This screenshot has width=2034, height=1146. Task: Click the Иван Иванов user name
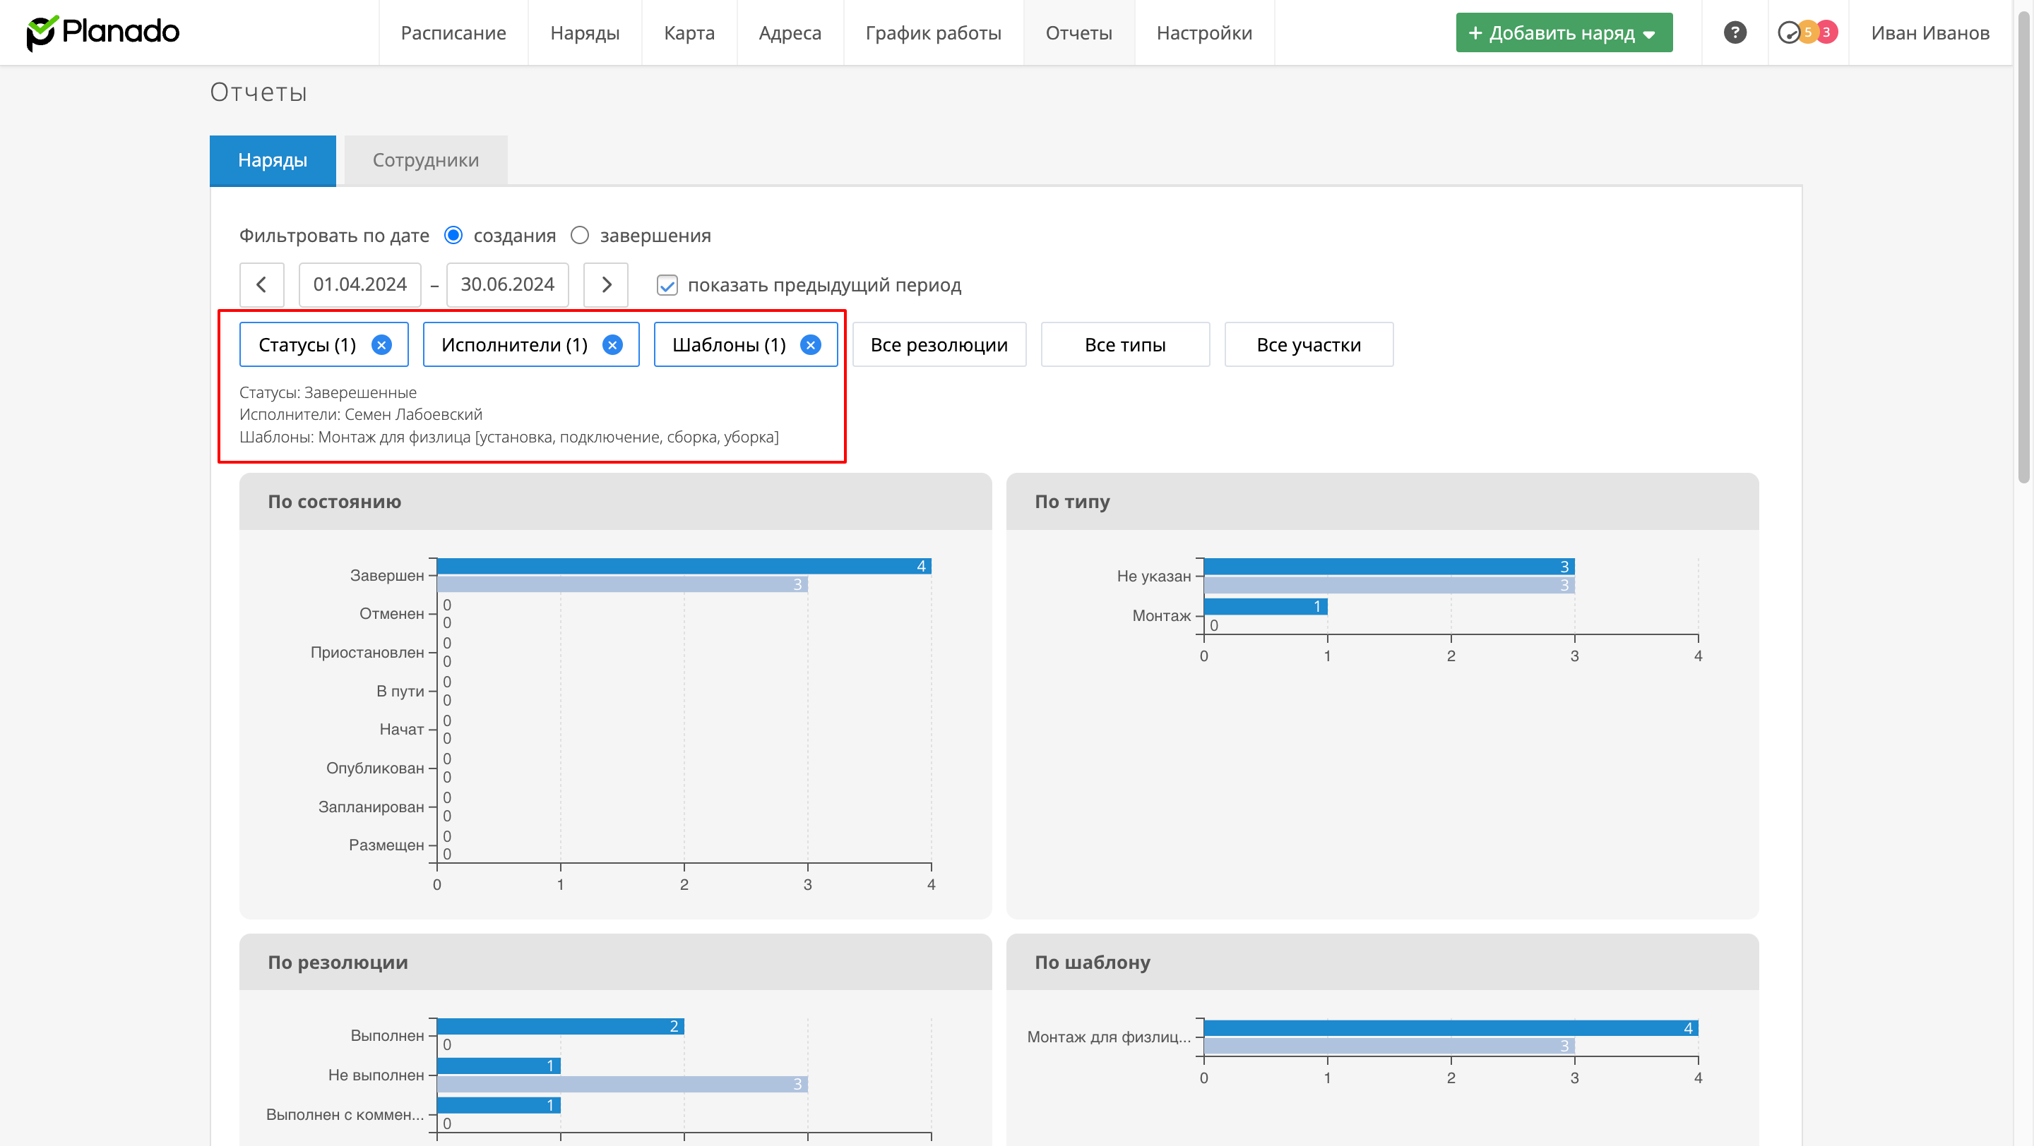[1929, 33]
